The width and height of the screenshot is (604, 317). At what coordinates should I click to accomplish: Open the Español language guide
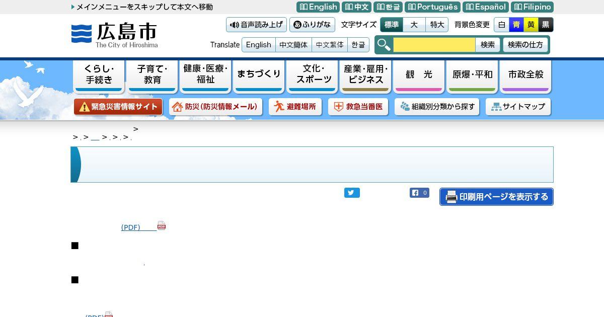pyautogui.click(x=486, y=7)
